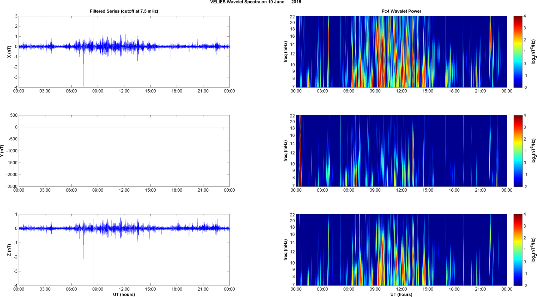Click the 'Z (nT)' axis label
Image resolution: width=537 pixels, height=297 pixels.
[10, 250]
